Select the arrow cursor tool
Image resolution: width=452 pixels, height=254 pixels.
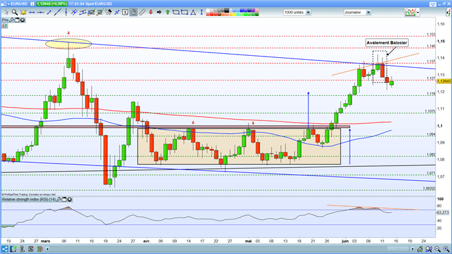point(6,13)
